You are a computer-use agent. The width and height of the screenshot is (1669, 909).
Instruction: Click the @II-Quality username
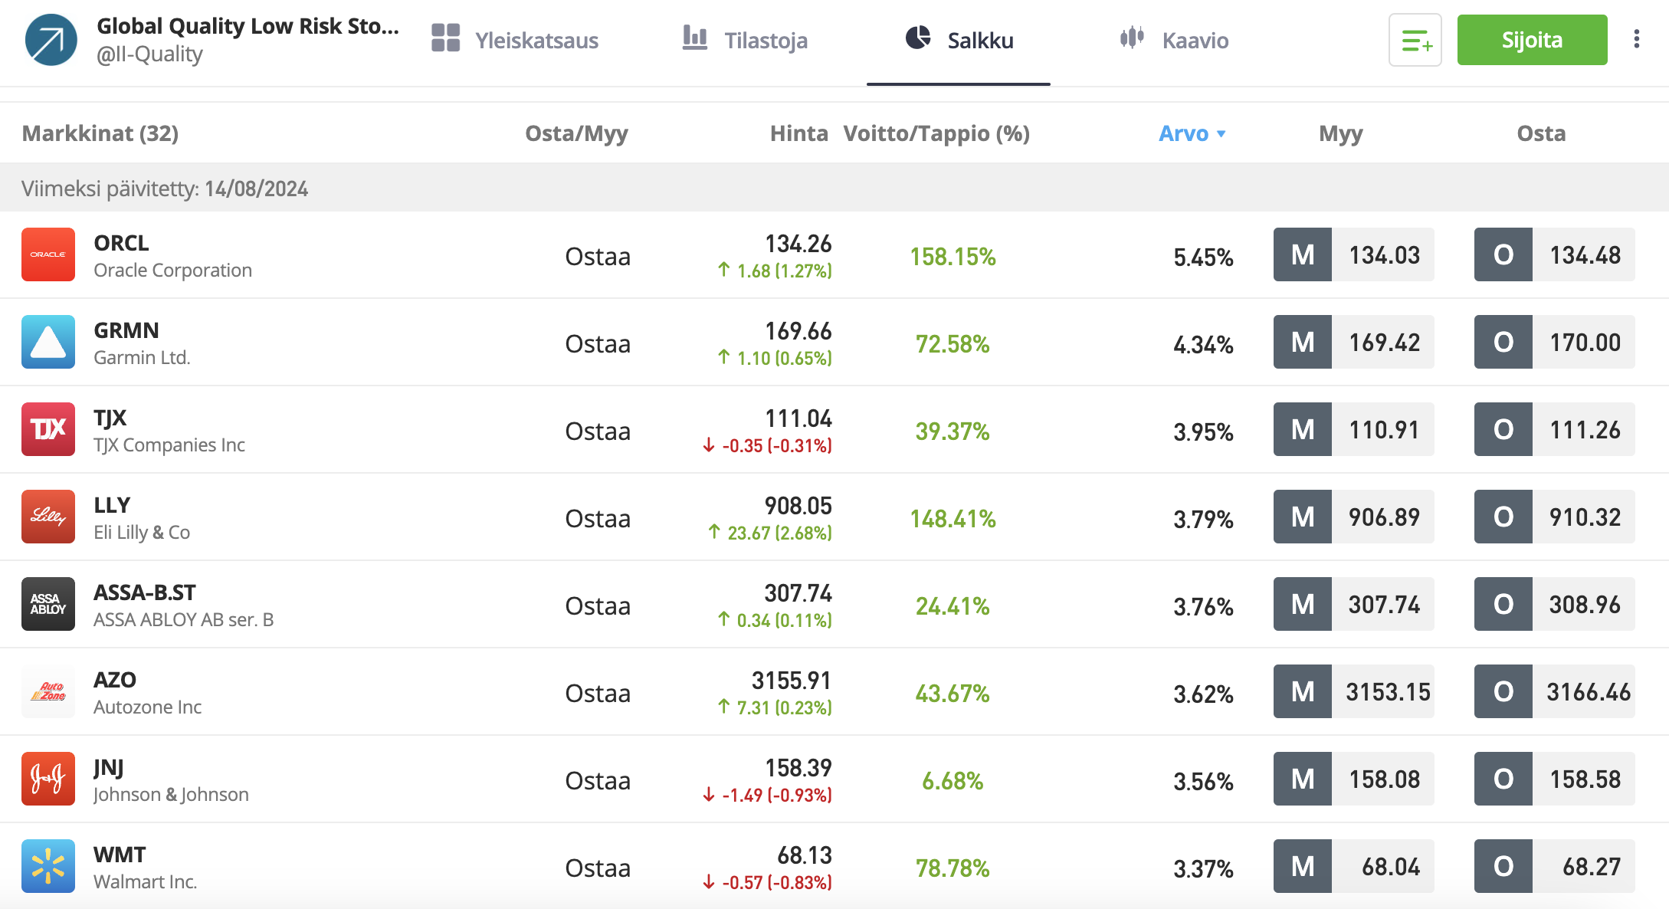(x=149, y=54)
